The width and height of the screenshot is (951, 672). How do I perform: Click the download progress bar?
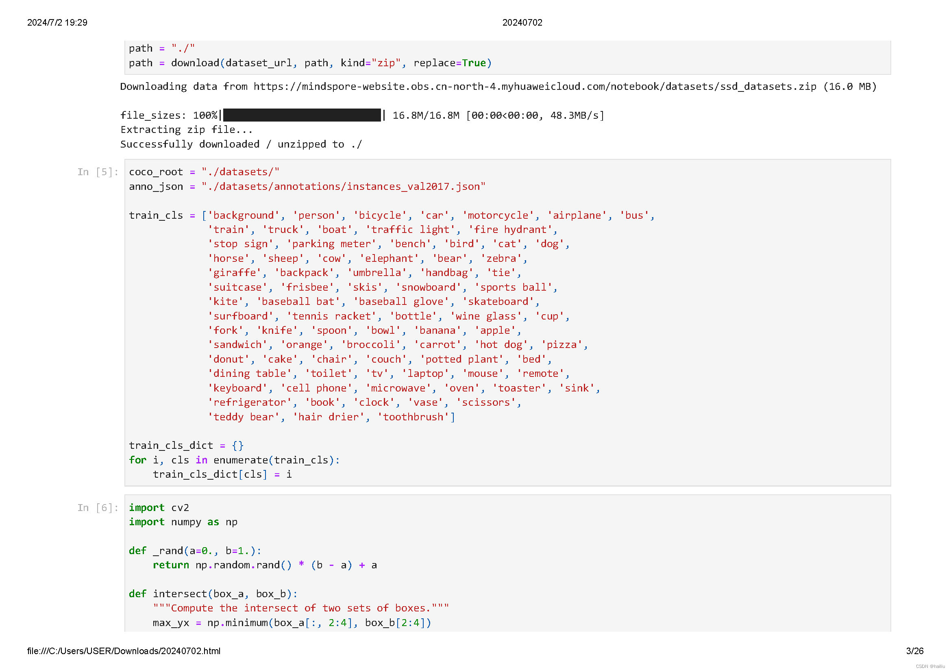tap(302, 115)
